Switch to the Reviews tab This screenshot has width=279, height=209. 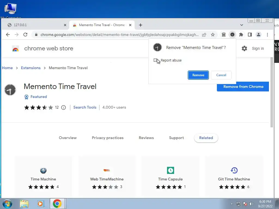(x=146, y=138)
